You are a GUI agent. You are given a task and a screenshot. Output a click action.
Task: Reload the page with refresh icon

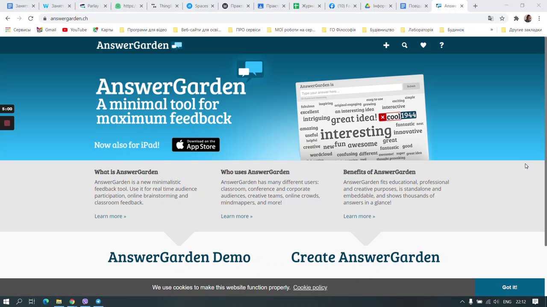pos(30,18)
